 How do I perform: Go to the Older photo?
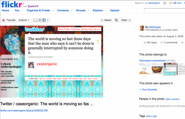[x=126, y=20]
